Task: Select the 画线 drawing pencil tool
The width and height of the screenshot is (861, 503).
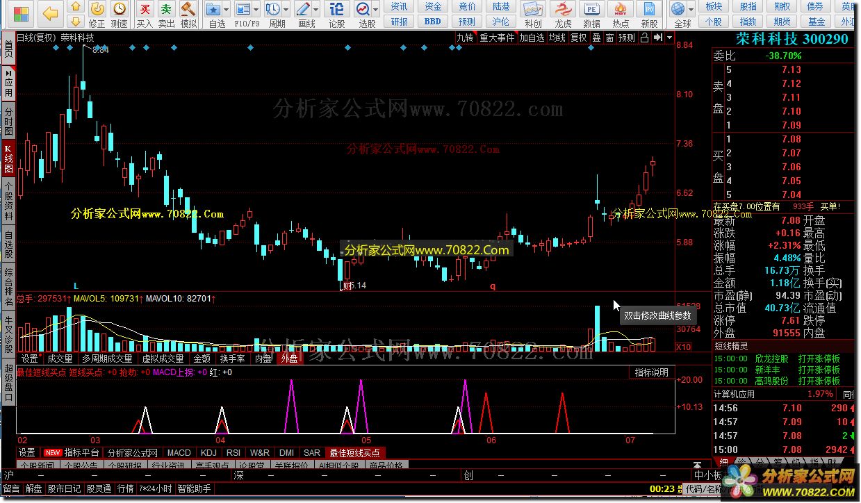Action: pos(303,9)
